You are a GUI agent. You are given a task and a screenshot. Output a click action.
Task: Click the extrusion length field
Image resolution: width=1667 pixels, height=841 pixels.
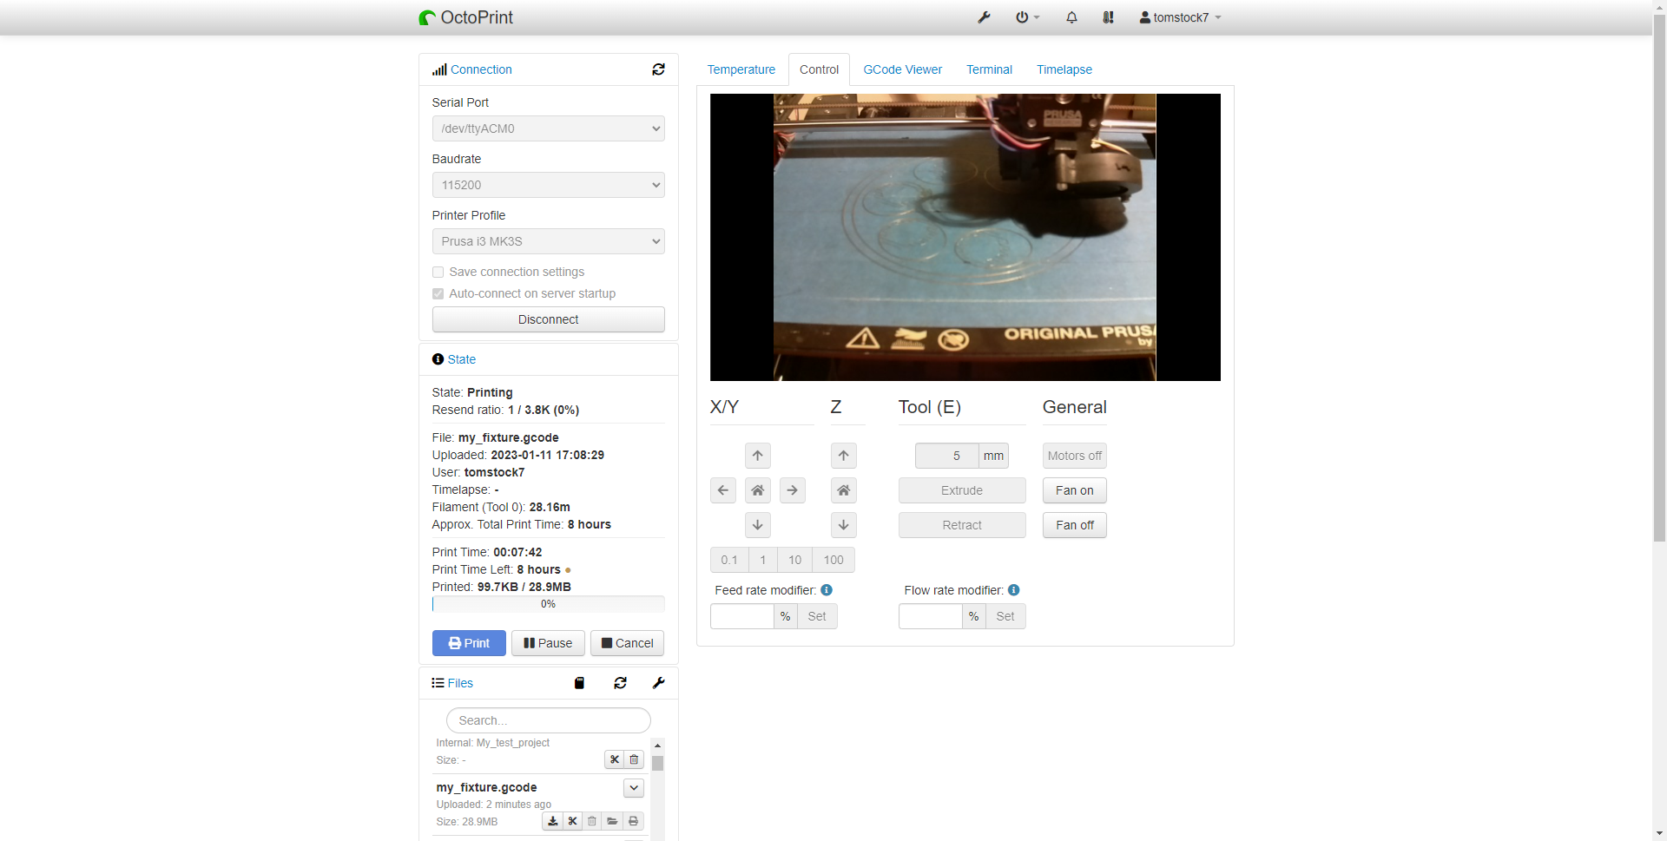pyautogui.click(x=947, y=456)
